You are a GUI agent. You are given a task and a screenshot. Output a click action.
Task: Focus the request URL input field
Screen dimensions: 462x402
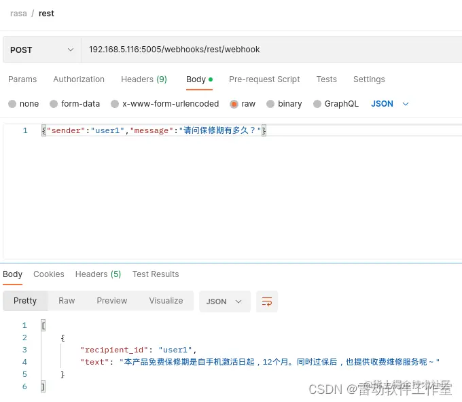(x=271, y=50)
